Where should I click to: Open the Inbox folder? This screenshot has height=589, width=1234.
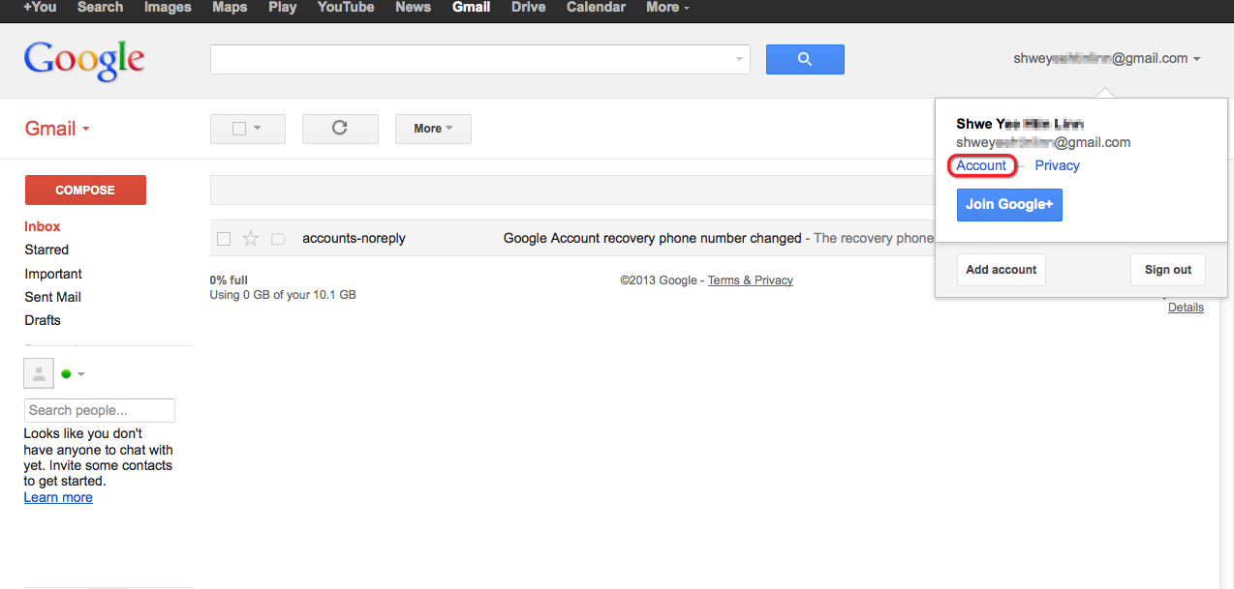pos(43,226)
